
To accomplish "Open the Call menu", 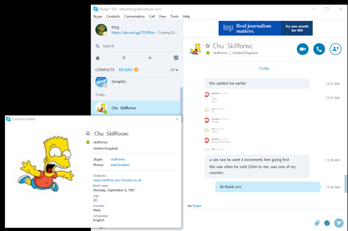I will 152,16.
